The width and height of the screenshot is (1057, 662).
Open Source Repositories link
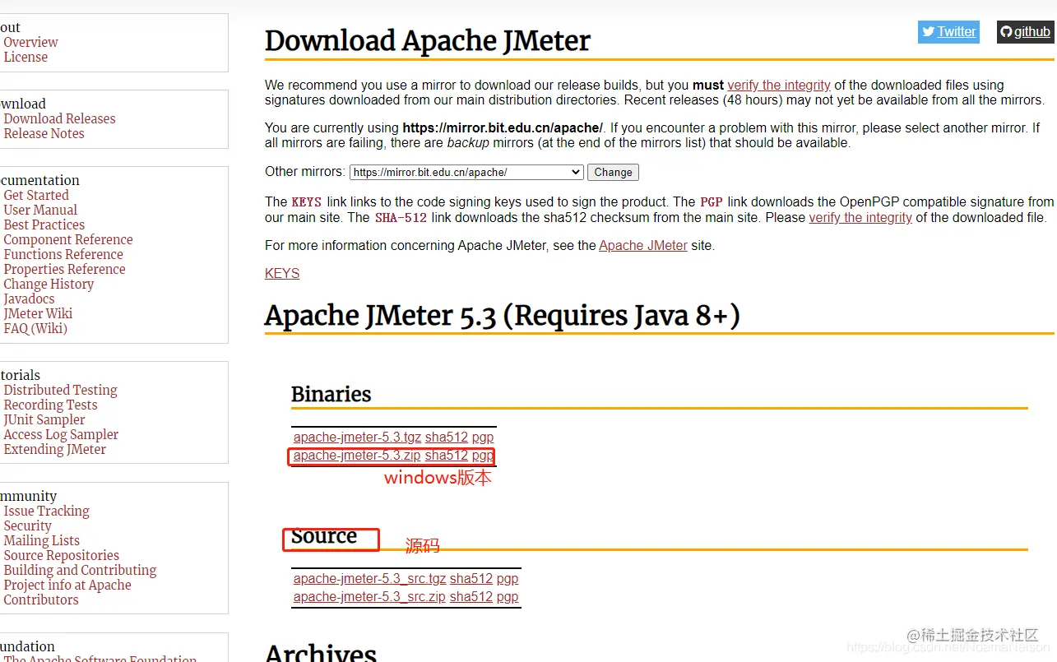coord(61,555)
